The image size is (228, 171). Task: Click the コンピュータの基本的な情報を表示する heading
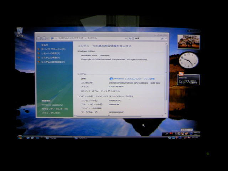[x=104, y=46]
